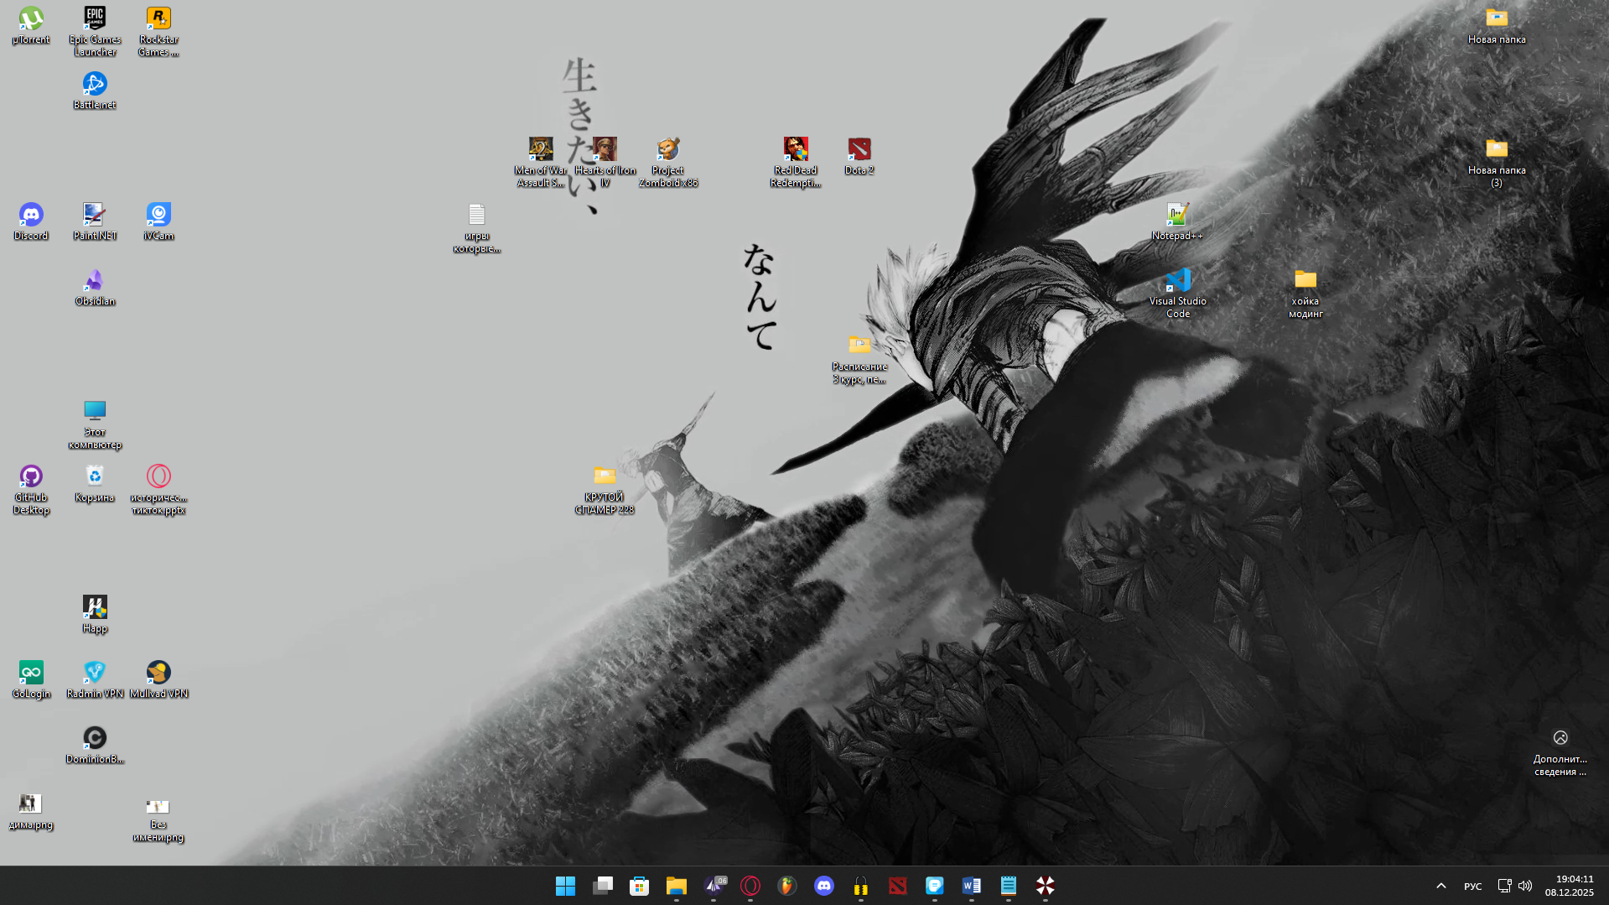
Task: Select the Hearts of Iron IV shortcut
Action: 605,164
